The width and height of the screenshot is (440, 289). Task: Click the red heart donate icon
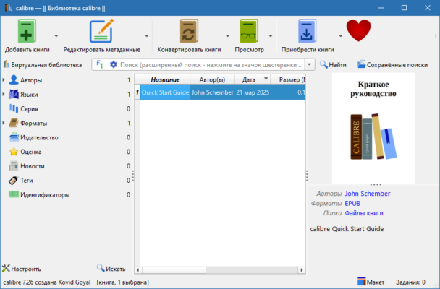point(358,30)
